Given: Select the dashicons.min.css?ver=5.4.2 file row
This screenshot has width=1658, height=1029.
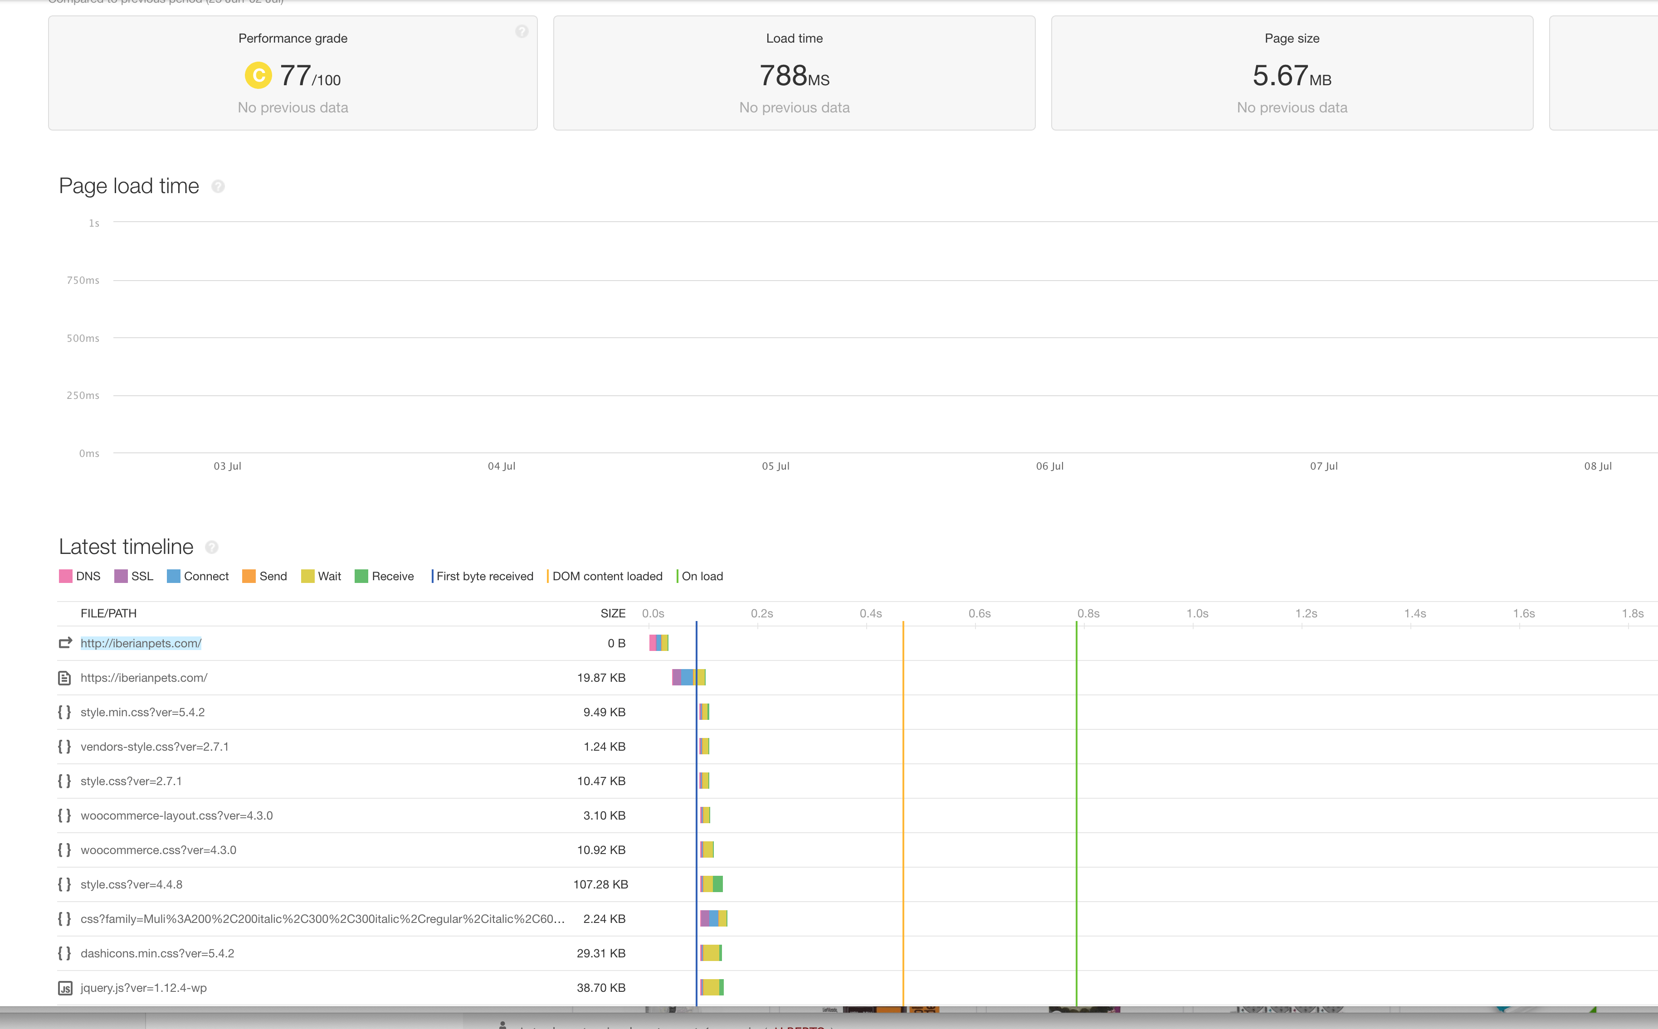Looking at the screenshot, I should pos(857,953).
